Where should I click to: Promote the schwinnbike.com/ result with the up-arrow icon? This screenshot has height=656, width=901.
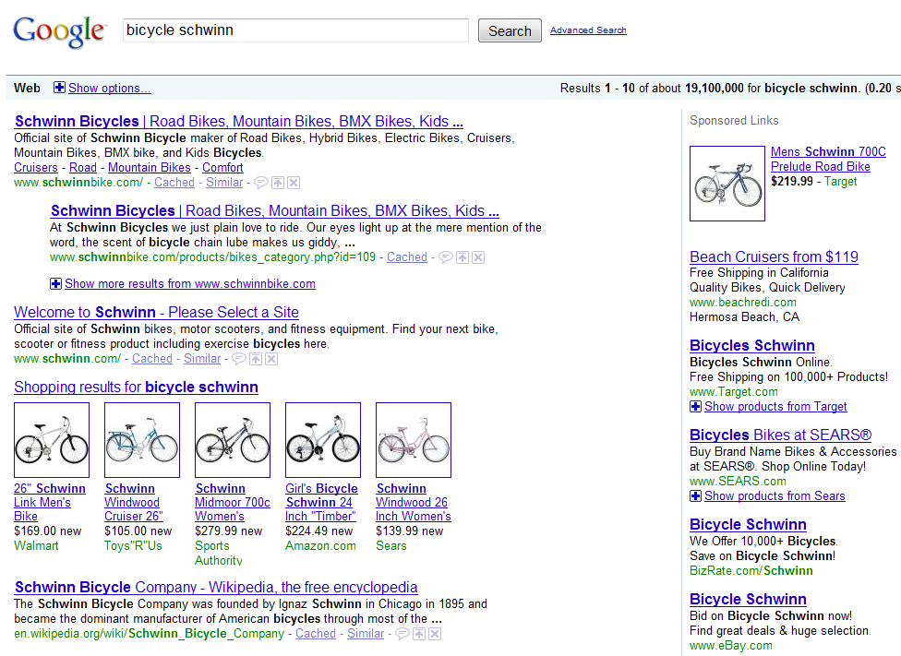coord(278,183)
